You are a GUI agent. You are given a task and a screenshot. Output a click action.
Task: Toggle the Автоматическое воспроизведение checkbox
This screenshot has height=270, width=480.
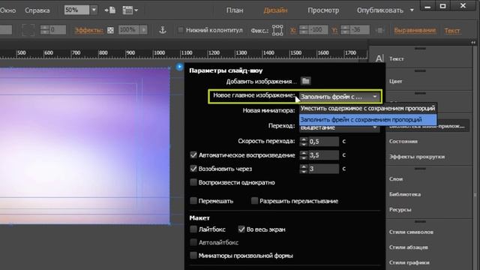pyautogui.click(x=193, y=155)
